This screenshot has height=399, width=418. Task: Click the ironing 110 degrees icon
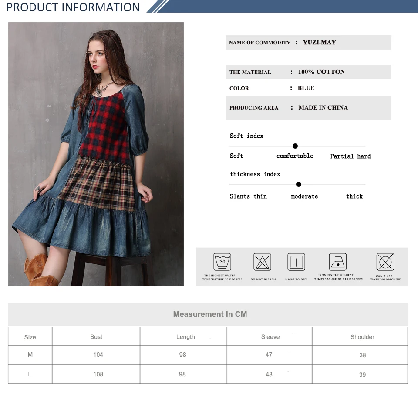338,262
